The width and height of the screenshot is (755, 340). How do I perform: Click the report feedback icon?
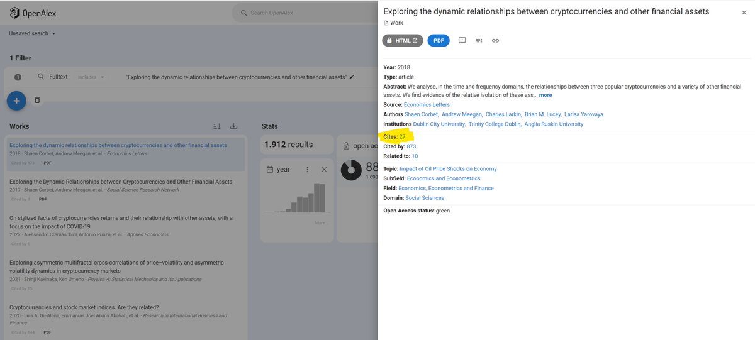tap(462, 40)
